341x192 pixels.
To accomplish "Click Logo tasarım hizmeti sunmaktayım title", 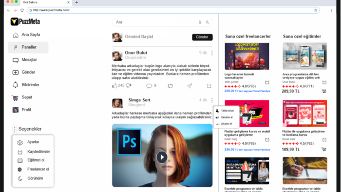I will point(239,76).
